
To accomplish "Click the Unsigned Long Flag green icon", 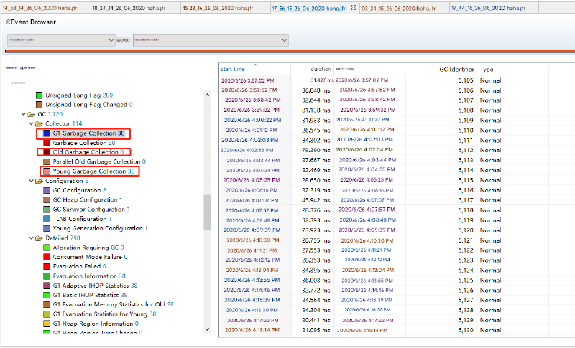I will (39, 95).
